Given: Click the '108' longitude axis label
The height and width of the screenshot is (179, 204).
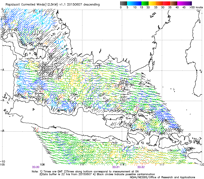Looking at the screenshot, I should click(42, 165).
